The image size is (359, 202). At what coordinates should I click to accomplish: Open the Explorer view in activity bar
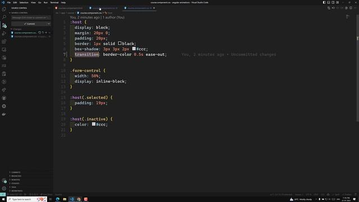4,9
